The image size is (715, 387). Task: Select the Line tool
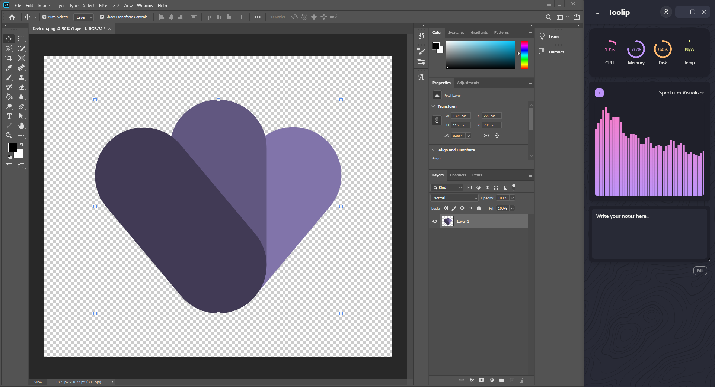[9, 126]
